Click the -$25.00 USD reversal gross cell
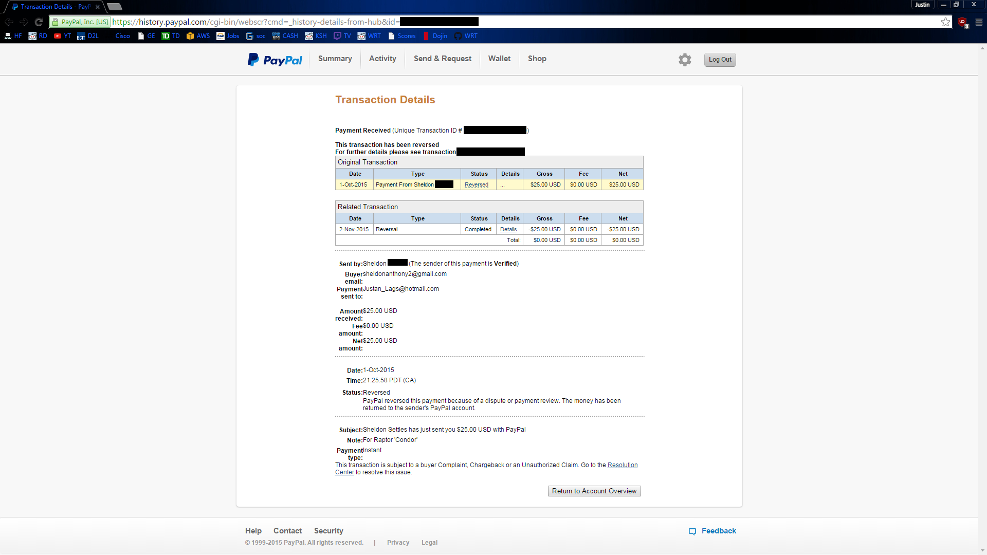Viewport: 987px width, 555px height. [x=544, y=230]
